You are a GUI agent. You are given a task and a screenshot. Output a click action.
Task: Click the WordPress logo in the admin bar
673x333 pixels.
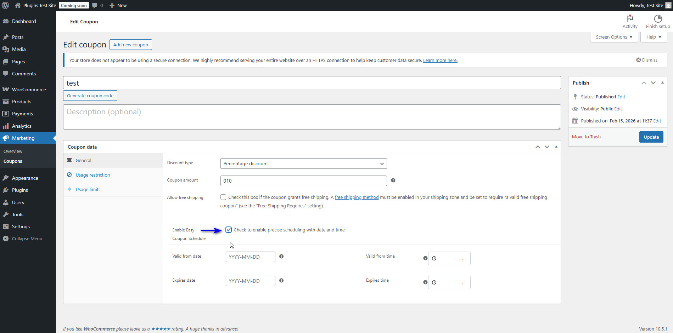pos(5,5)
